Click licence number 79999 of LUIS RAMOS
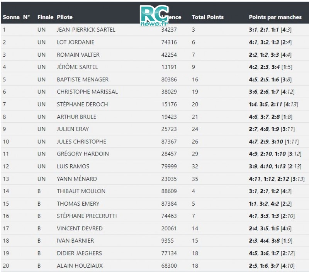Screen dimensions: 309x272 coord(169,166)
